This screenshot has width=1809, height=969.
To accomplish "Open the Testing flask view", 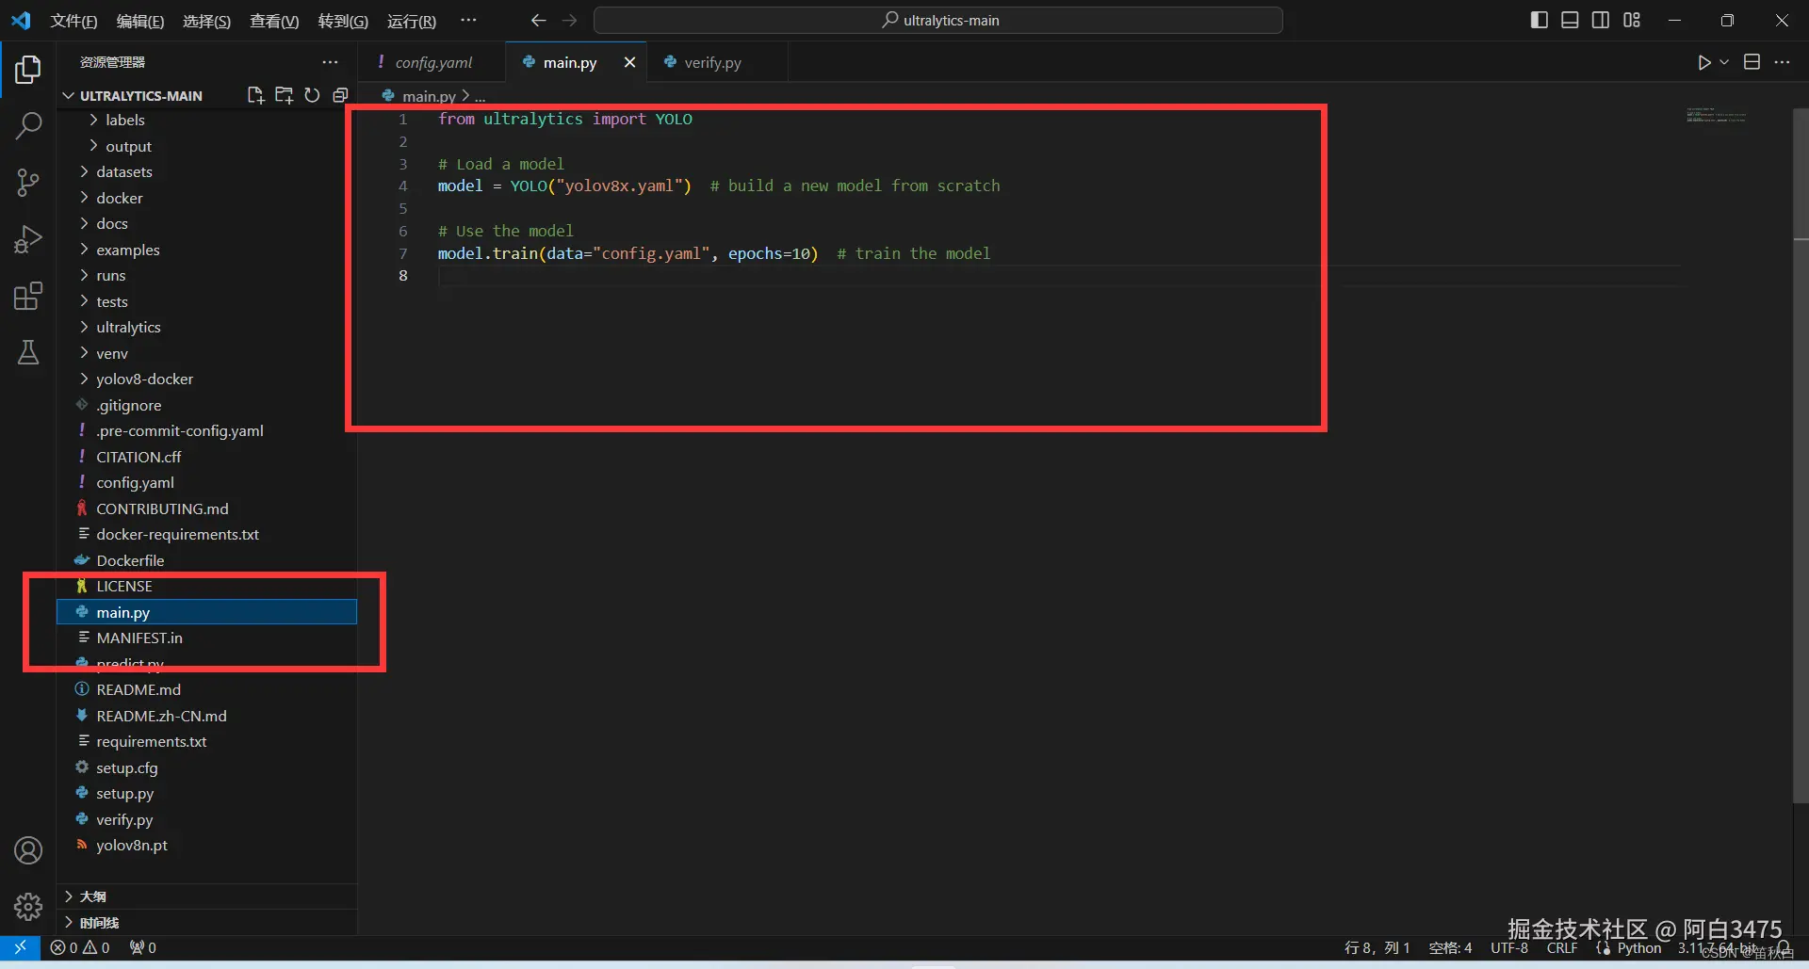I will [x=28, y=352].
